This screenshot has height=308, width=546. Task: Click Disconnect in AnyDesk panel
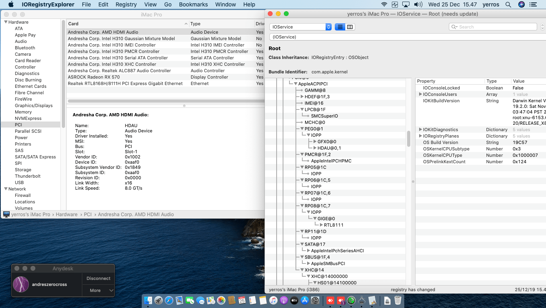[98, 278]
